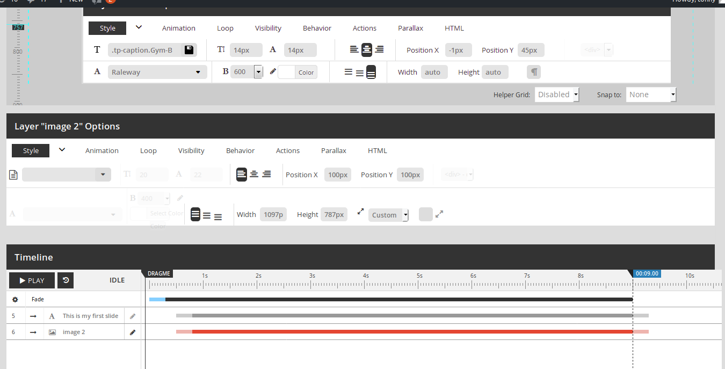Reset the timeline with the rewind icon button
The image size is (725, 369).
click(66, 280)
